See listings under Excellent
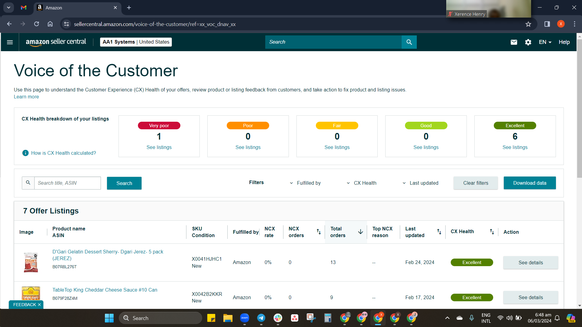Screen dimensions: 582x327 [515, 147]
